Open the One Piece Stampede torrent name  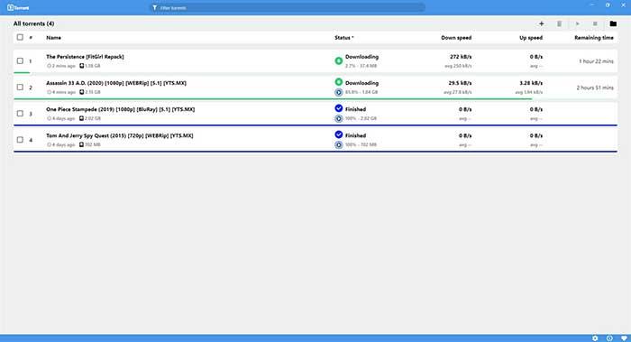tap(120, 109)
